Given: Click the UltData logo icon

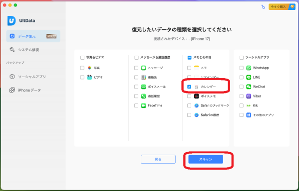Looking at the screenshot, I should pos(11,20).
